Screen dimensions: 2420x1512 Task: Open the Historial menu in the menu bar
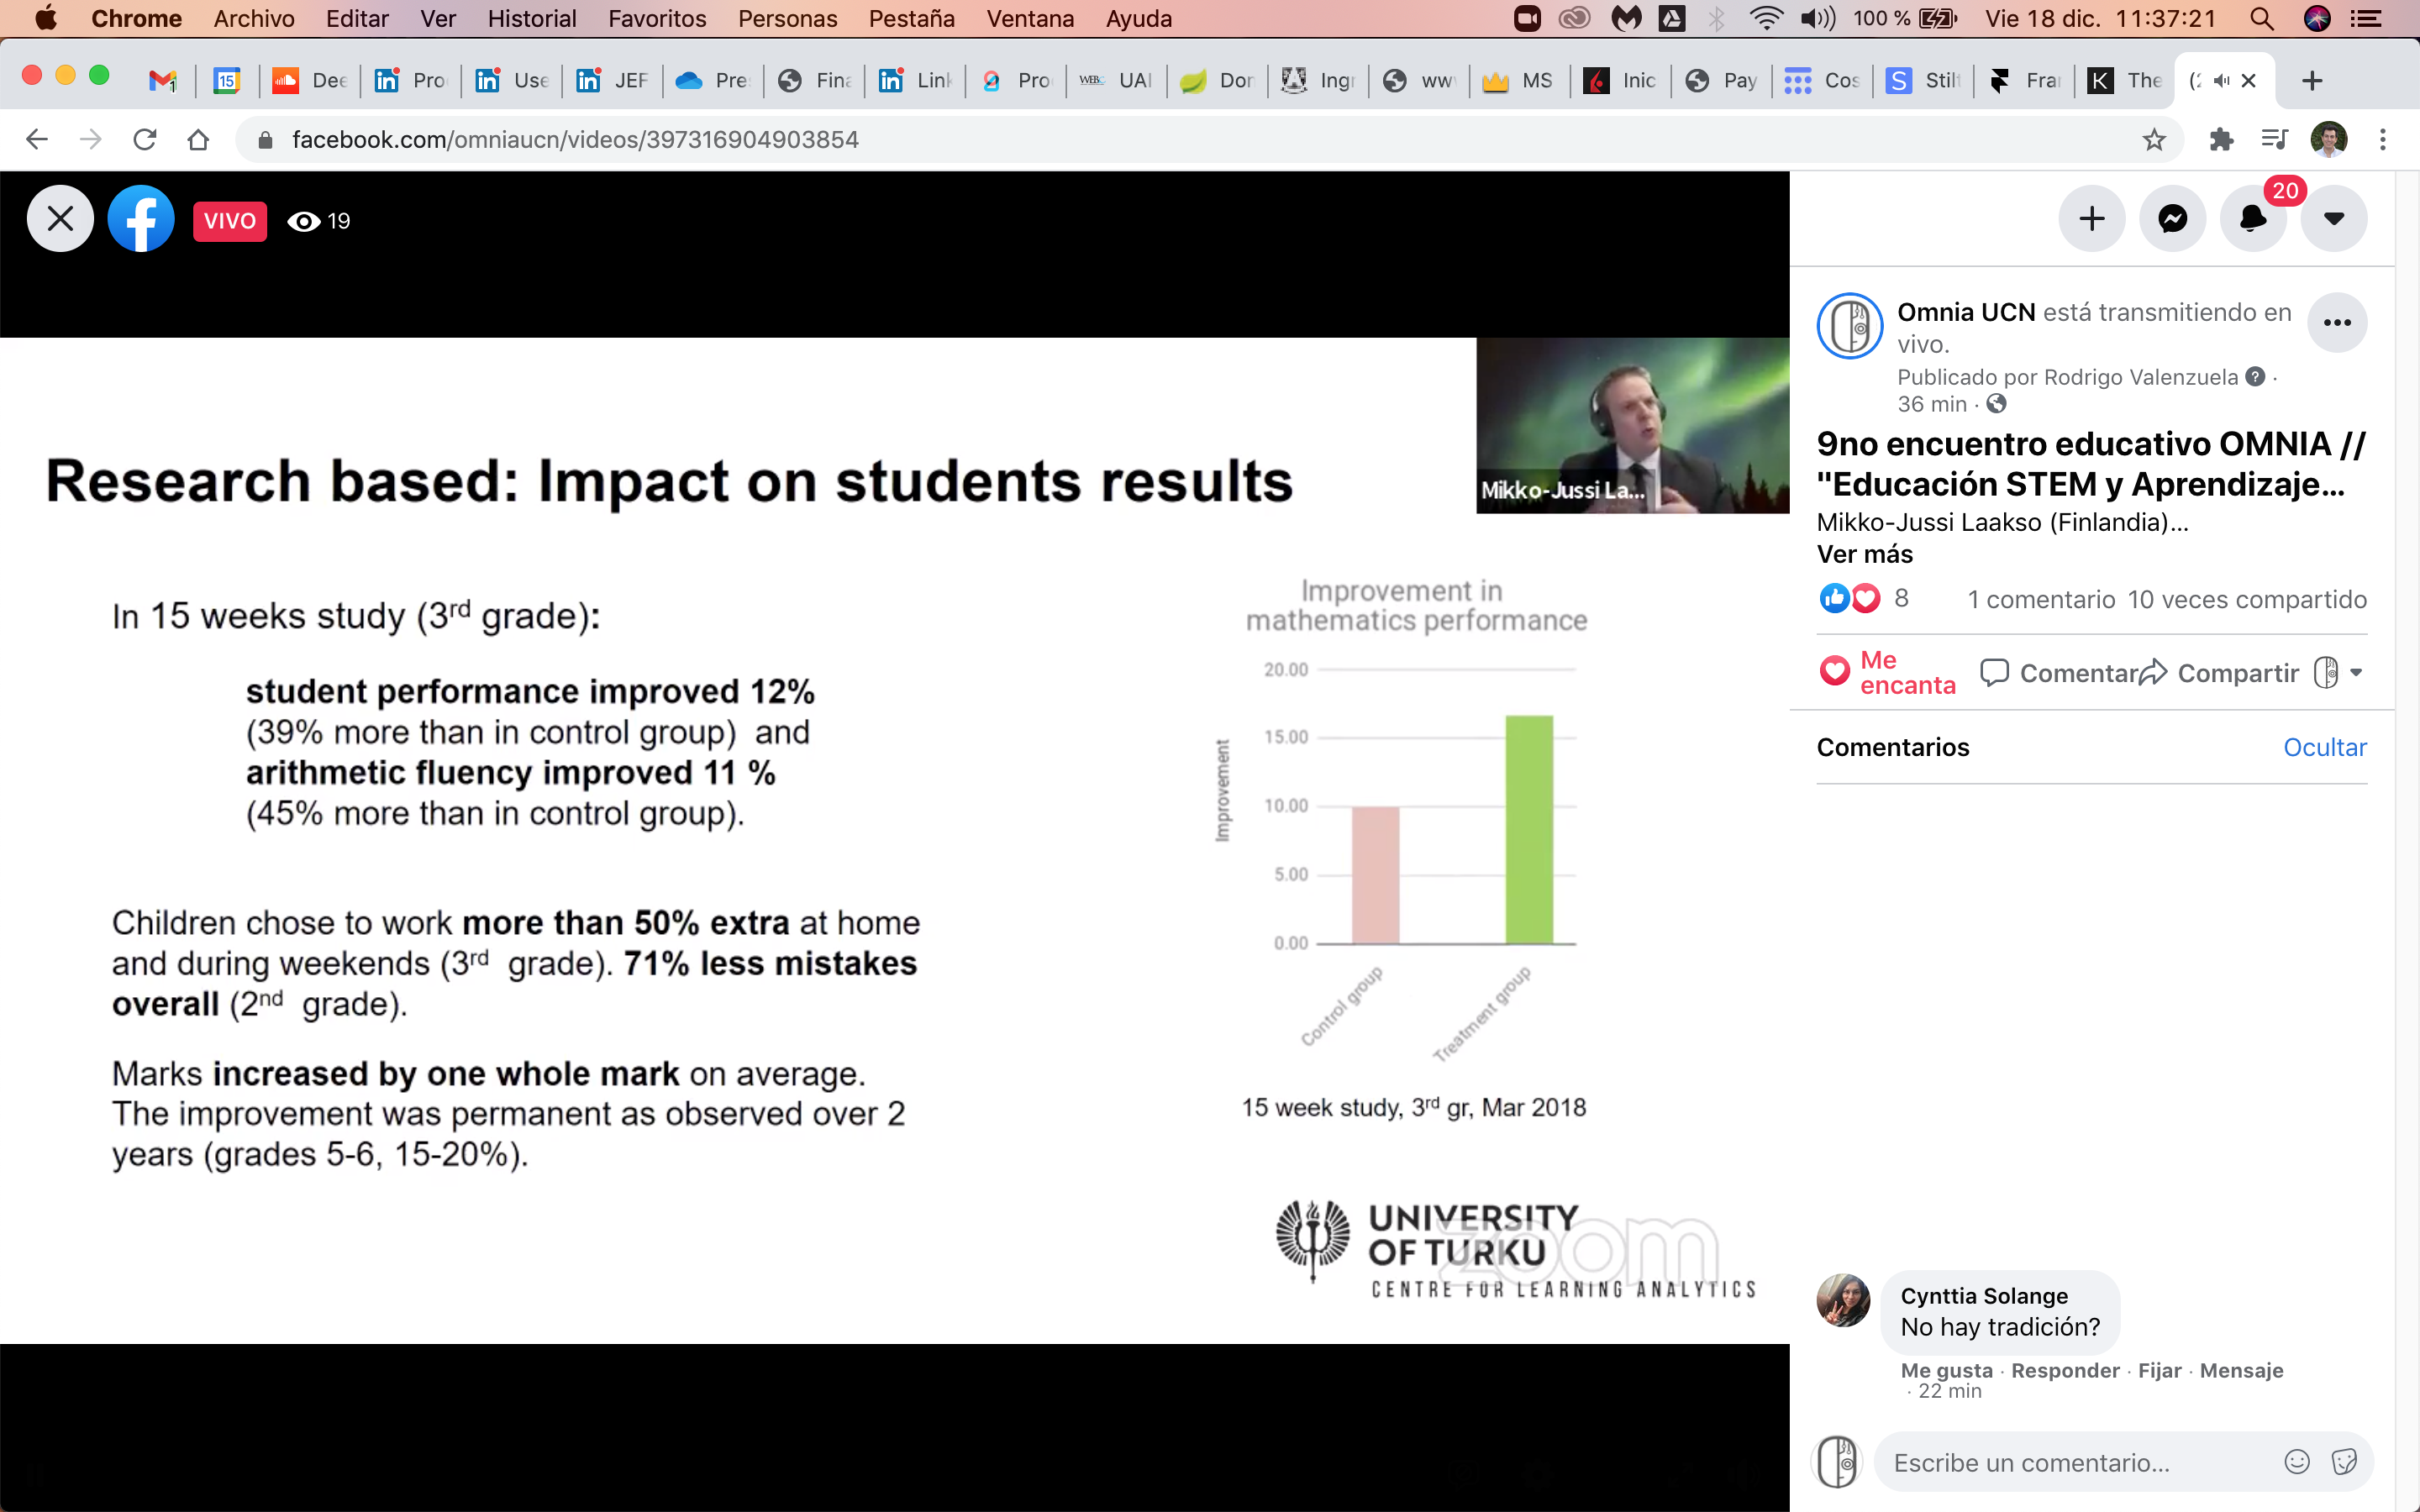[x=531, y=19]
